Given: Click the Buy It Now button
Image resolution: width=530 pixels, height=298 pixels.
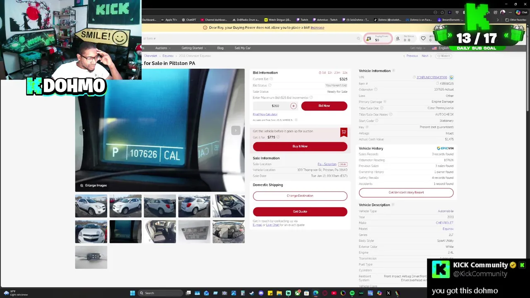Looking at the screenshot, I should pos(300,147).
